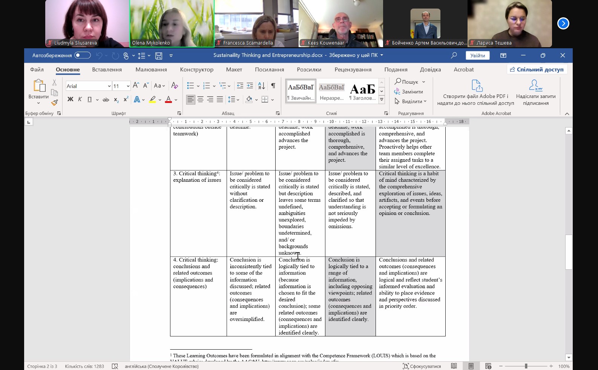Sort text with the A-Я sort icon
This screenshot has height=370, width=598.
point(261,86)
